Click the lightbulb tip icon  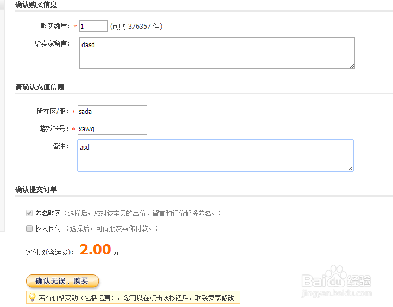(x=32, y=297)
